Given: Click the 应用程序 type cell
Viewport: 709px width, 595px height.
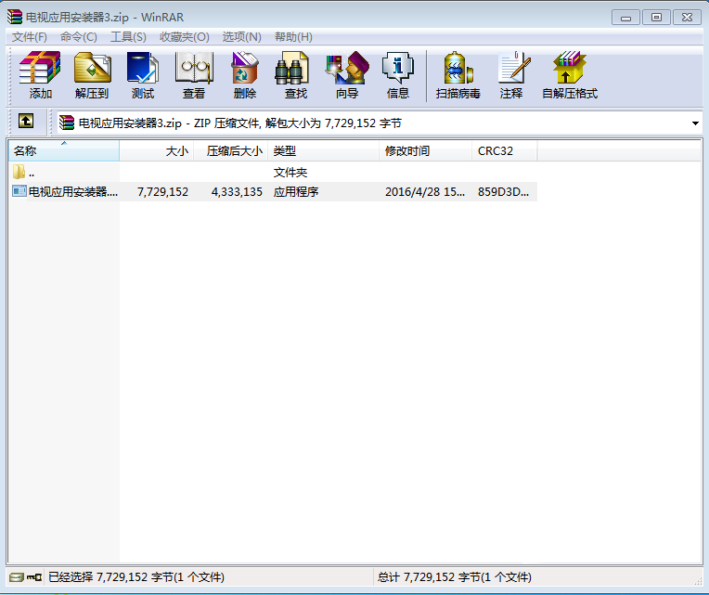Looking at the screenshot, I should 296,192.
